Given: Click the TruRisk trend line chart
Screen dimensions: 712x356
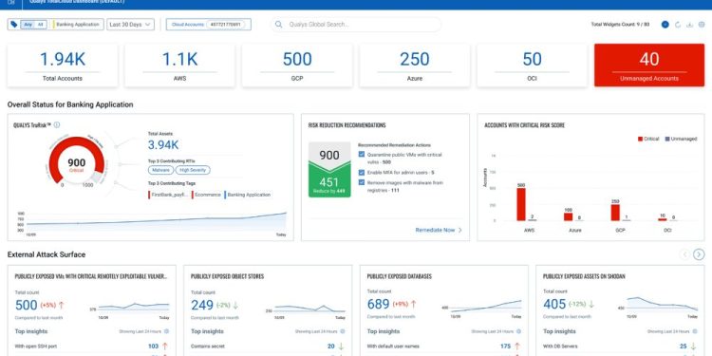Looking at the screenshot, I should tap(157, 221).
